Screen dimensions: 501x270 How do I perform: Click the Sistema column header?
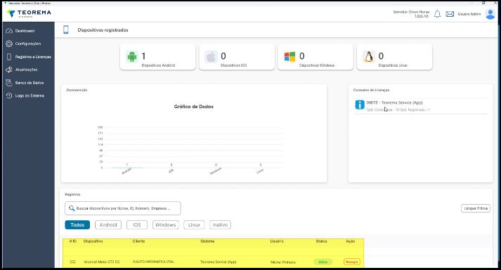[x=207, y=241]
